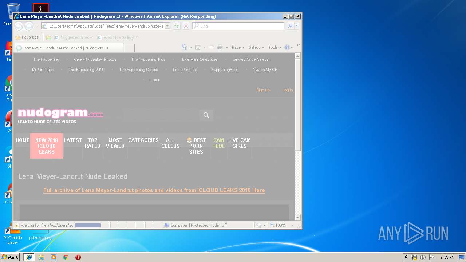This screenshot has height=262, width=466.
Task: Open the Help dropdown arrow
Action: pyautogui.click(x=292, y=47)
